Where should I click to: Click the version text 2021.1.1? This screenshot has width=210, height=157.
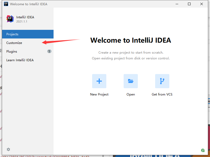coord(22,21)
